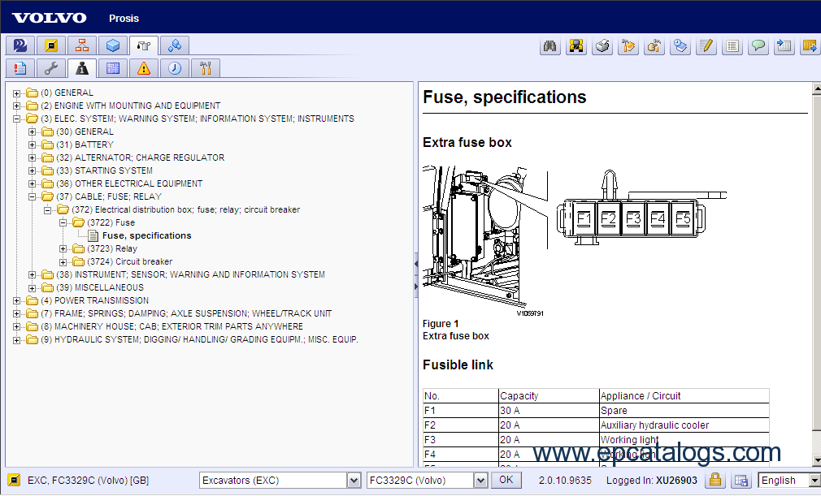The height and width of the screenshot is (496, 821).
Task: Open the (3723) Relay folder
Action: [112, 248]
